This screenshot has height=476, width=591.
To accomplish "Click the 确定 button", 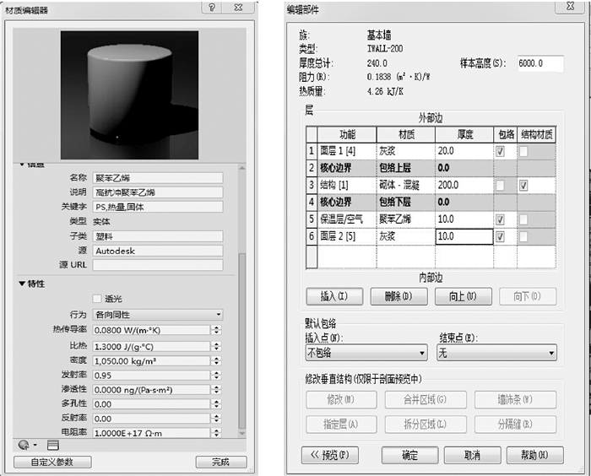I will 409,456.
